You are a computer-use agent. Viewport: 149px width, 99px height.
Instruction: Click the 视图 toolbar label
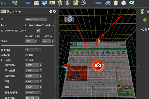coord(98,3)
